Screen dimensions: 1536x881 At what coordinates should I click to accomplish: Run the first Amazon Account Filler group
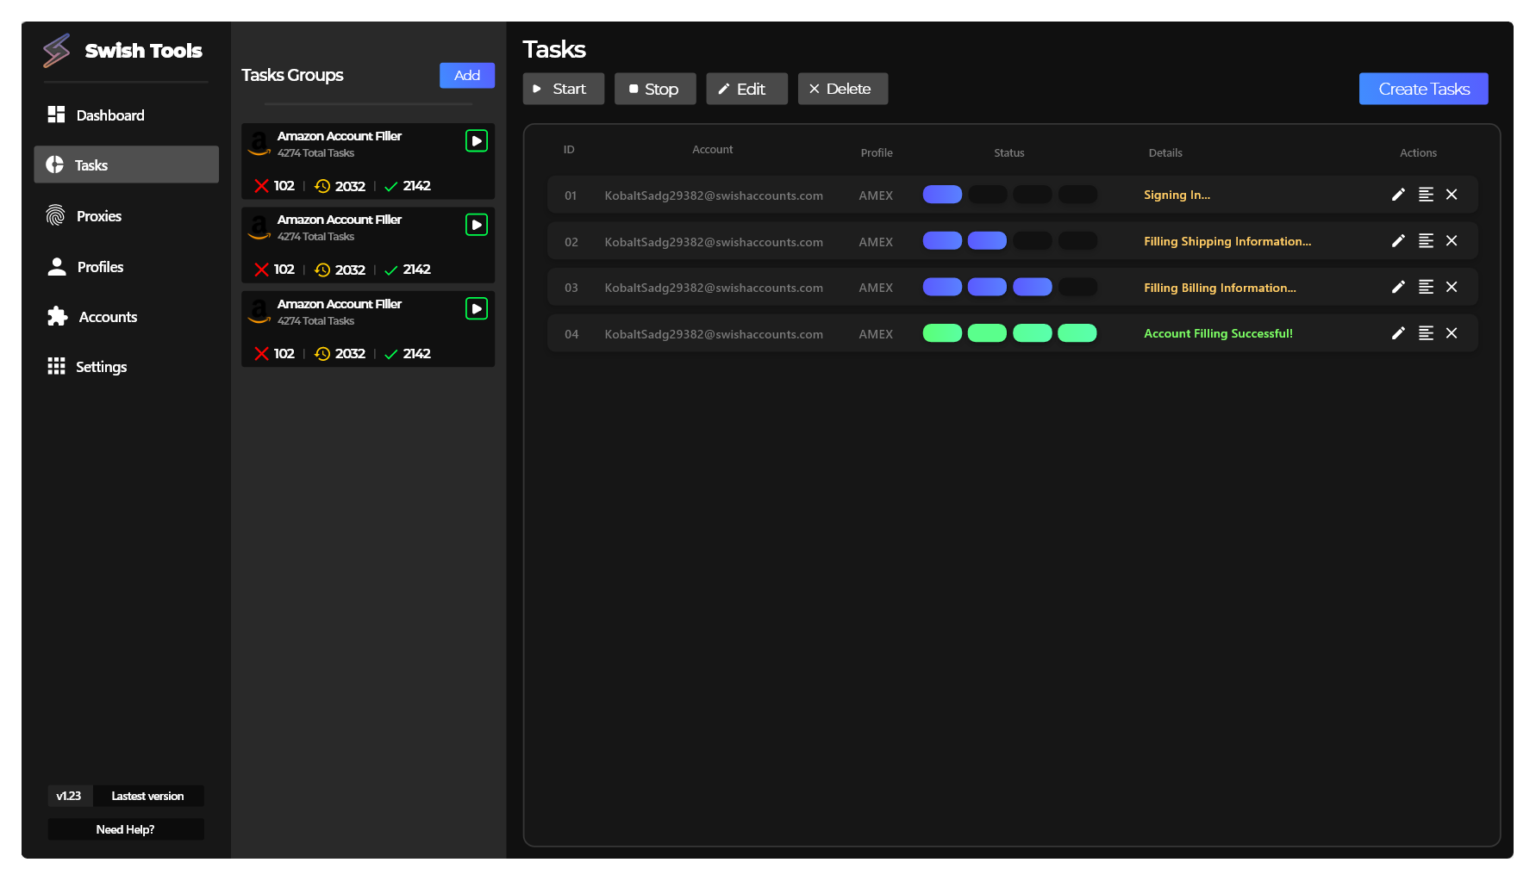477,140
